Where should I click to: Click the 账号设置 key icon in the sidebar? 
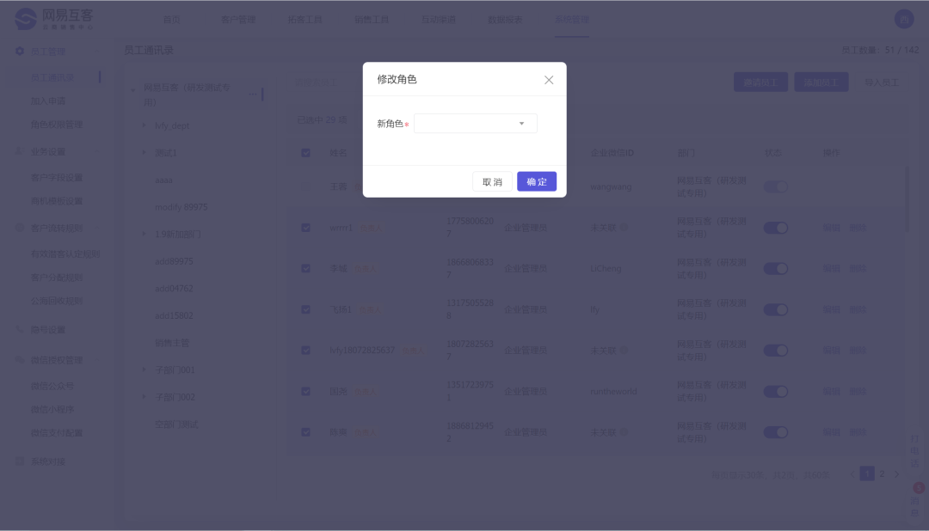coord(20,327)
